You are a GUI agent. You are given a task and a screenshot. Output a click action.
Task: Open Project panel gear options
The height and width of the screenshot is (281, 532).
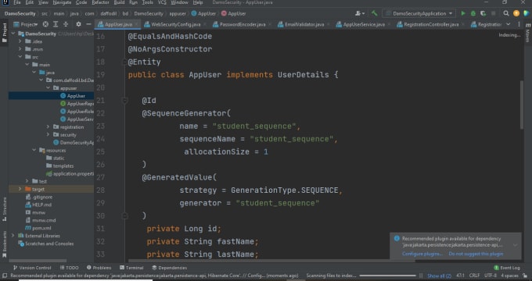[x=78, y=24]
